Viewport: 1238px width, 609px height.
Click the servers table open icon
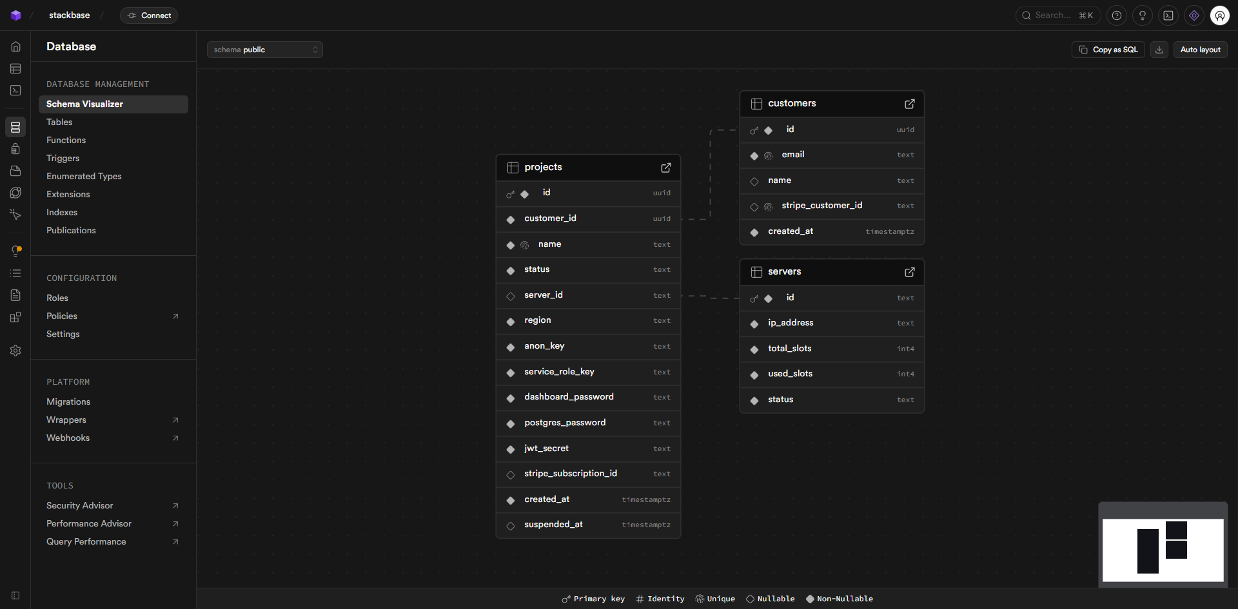[909, 272]
